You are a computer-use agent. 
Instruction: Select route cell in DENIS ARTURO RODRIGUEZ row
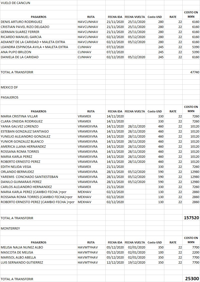[91, 22]
